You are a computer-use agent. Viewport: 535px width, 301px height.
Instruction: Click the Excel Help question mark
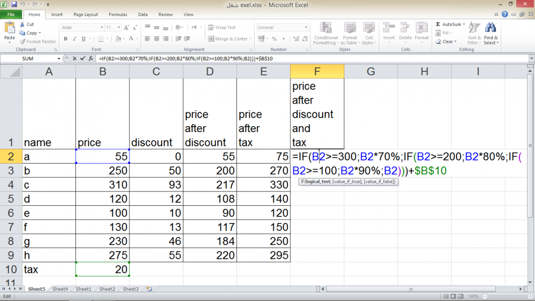505,14
